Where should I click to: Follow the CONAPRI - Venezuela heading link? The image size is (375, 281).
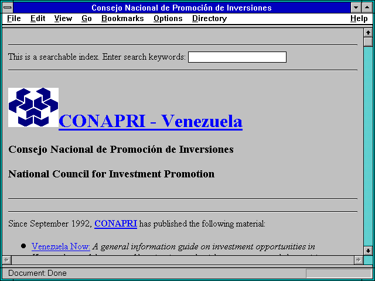pyautogui.click(x=151, y=121)
